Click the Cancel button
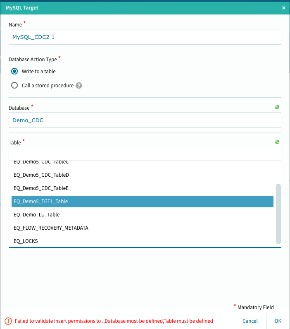This screenshot has width=290, height=329. [250, 321]
